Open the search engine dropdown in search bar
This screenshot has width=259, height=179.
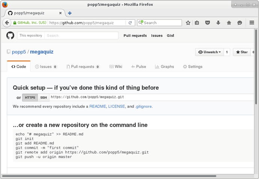141,23
